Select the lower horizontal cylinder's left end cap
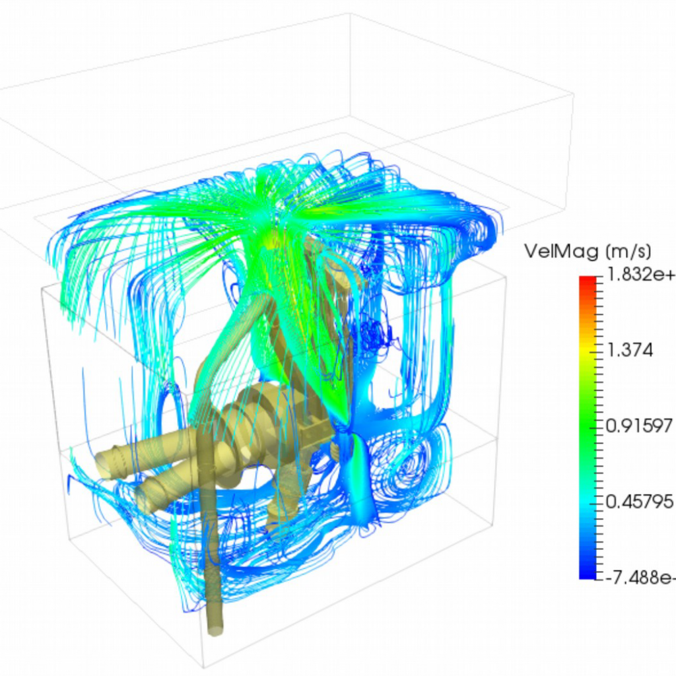 145,500
